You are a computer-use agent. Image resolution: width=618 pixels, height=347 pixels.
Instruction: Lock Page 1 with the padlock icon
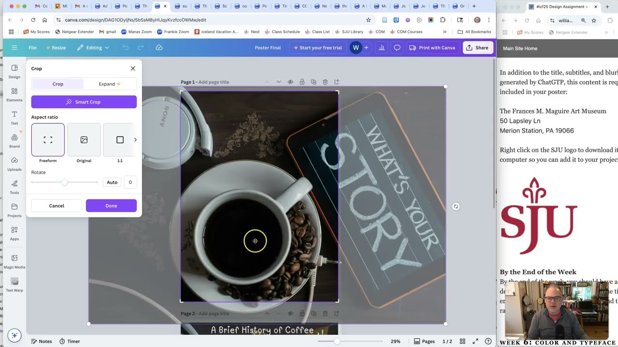(302, 82)
